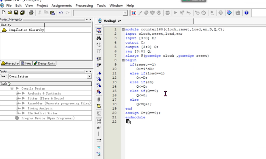This screenshot has height=159, width=266.
Task: Open the Window menu
Action: tap(116, 5)
